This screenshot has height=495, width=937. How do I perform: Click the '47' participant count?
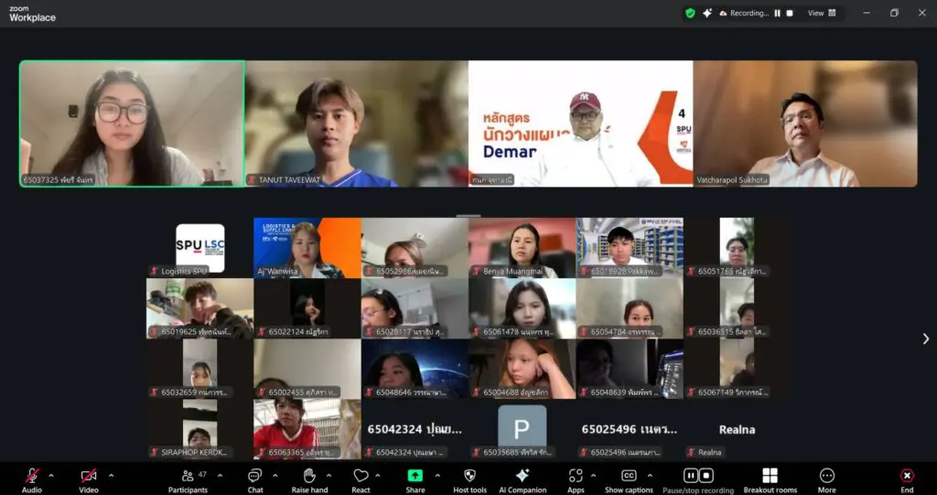[202, 474]
